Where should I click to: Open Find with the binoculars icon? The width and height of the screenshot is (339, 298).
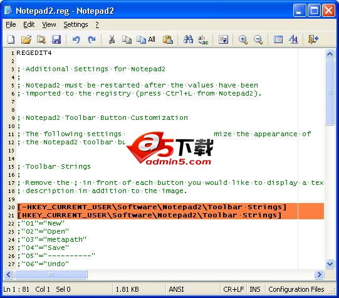[x=188, y=39]
